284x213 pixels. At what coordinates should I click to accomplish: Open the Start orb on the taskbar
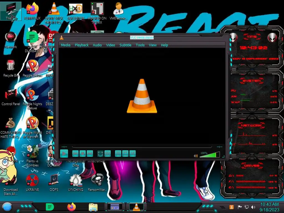7,207
